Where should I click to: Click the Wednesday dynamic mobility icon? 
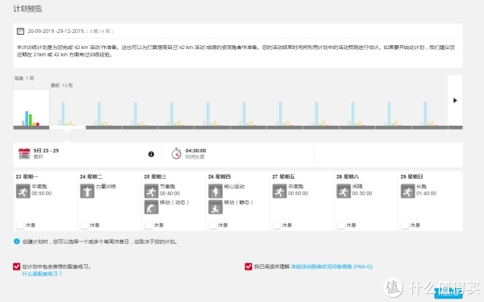pyautogui.click(x=152, y=207)
